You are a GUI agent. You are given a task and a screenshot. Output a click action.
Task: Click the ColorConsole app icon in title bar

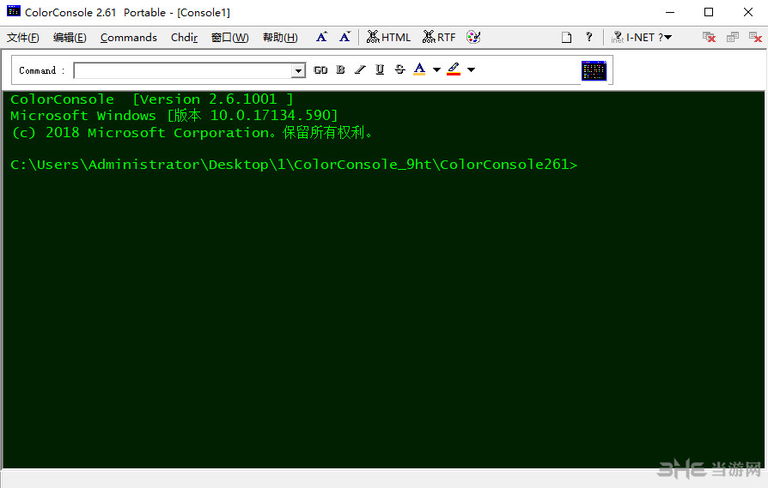13,11
